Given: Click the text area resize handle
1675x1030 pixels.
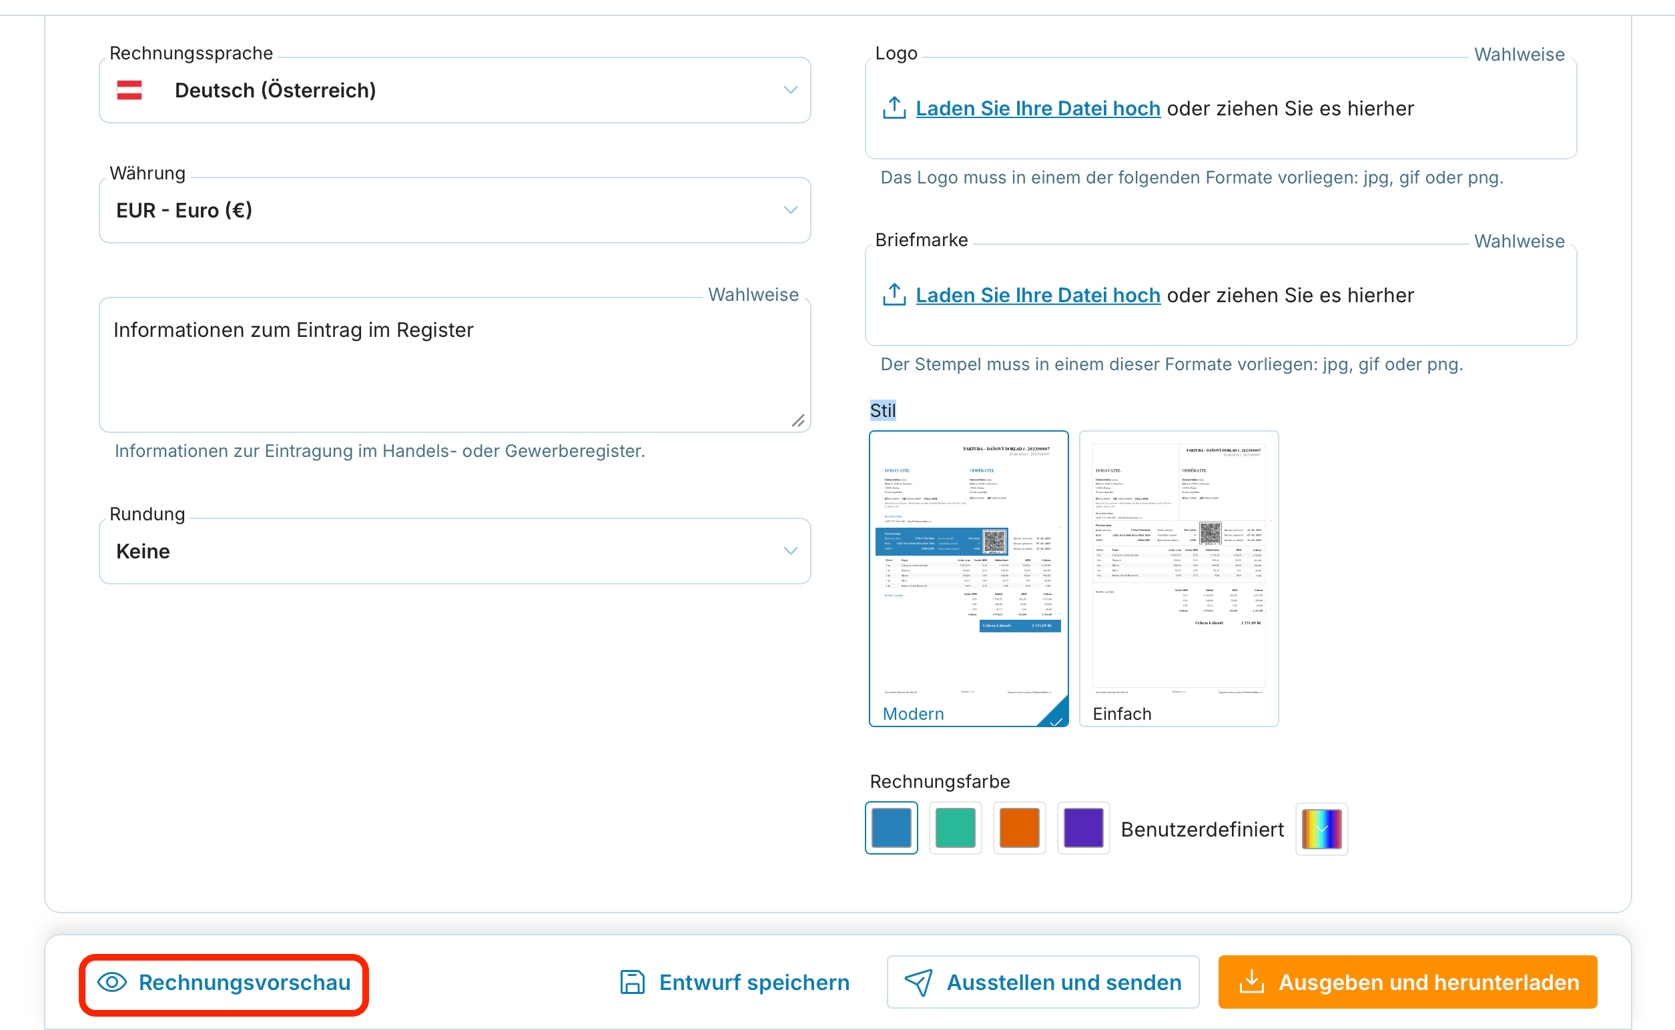Looking at the screenshot, I should (798, 420).
